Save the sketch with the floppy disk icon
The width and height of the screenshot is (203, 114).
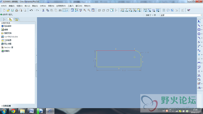click(12, 10)
